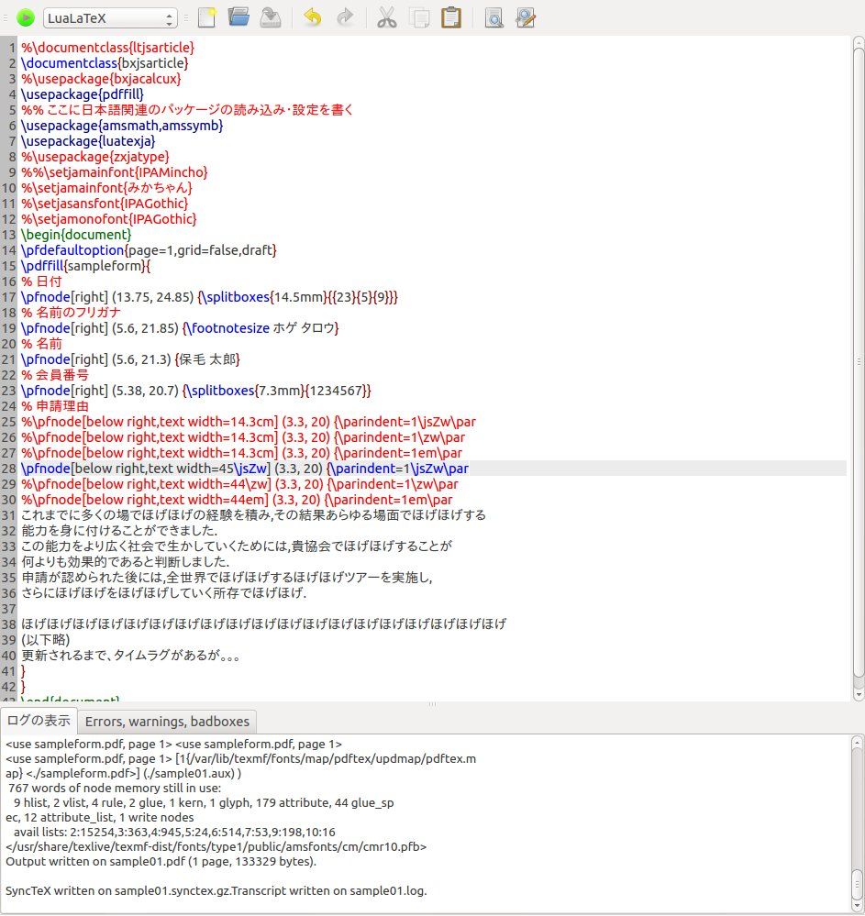Copy the selected text
The image size is (865, 916).
click(x=419, y=17)
